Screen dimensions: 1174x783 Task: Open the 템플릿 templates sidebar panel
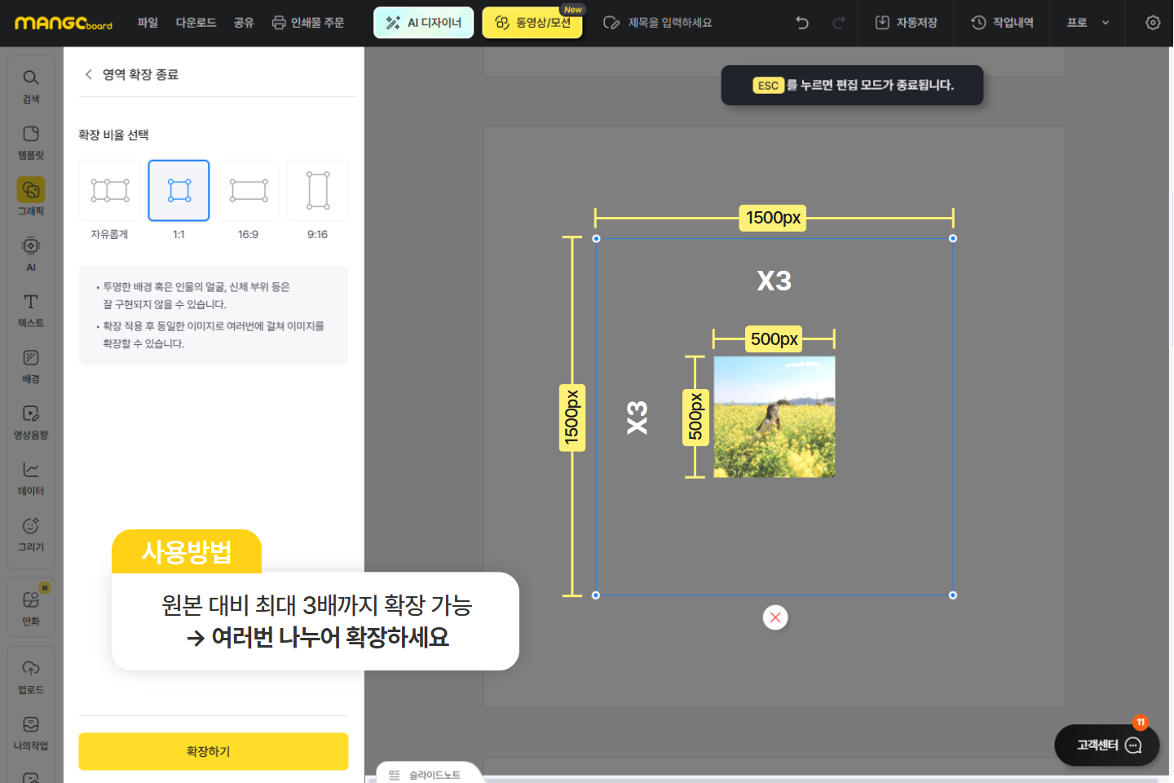pyautogui.click(x=31, y=143)
